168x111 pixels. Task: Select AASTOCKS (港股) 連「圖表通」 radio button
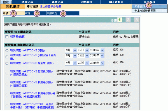coord(7,57)
